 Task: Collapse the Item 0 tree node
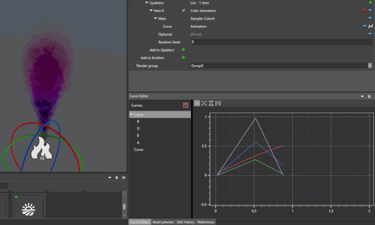pos(151,10)
